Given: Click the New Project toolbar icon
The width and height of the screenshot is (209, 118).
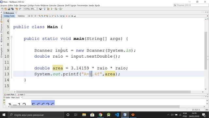Looking at the screenshot, I should pos(6,9).
